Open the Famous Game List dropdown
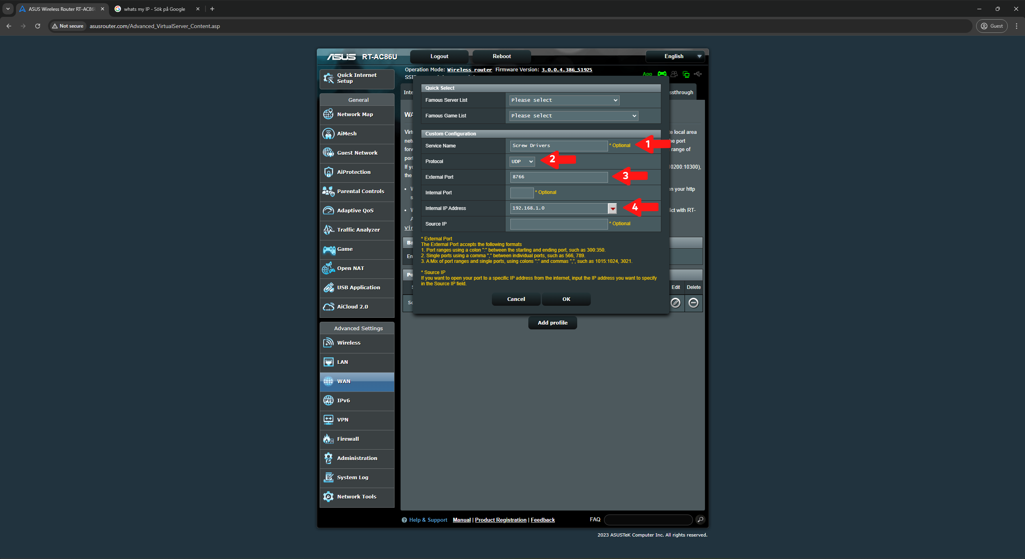 (574, 116)
